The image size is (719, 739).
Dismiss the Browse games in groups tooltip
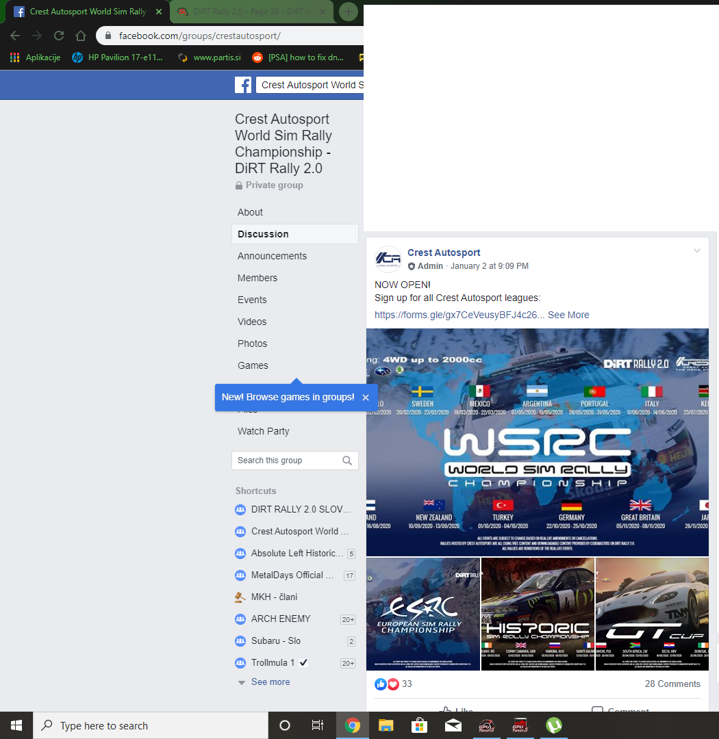(x=366, y=398)
